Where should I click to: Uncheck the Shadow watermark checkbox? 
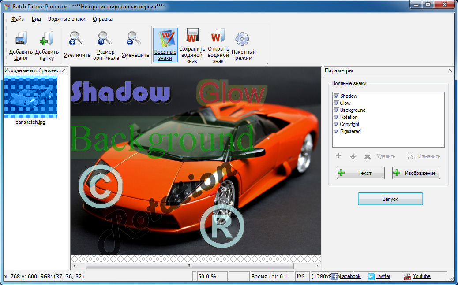pos(336,96)
